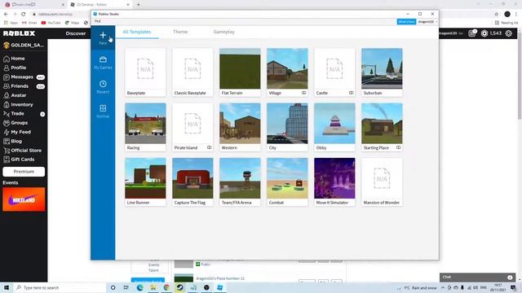
Task: Click the Premium button on Roblox site
Action: [24, 172]
